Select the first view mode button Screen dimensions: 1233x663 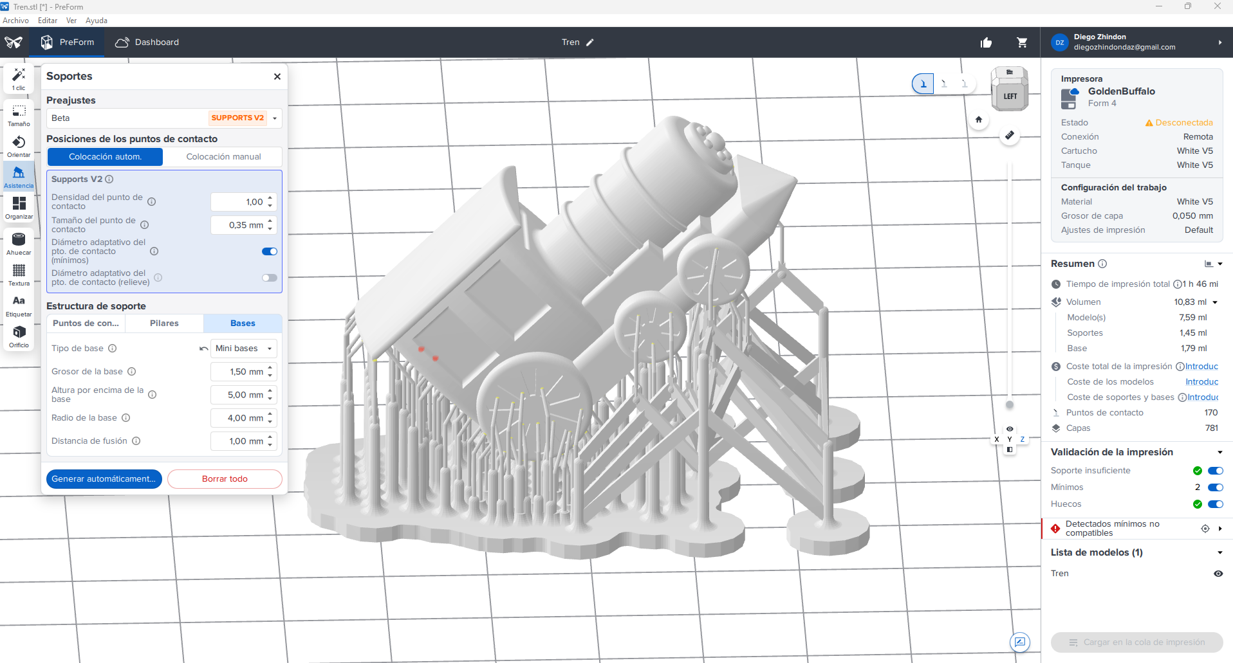point(923,84)
